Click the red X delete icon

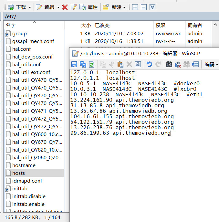point(65,7)
